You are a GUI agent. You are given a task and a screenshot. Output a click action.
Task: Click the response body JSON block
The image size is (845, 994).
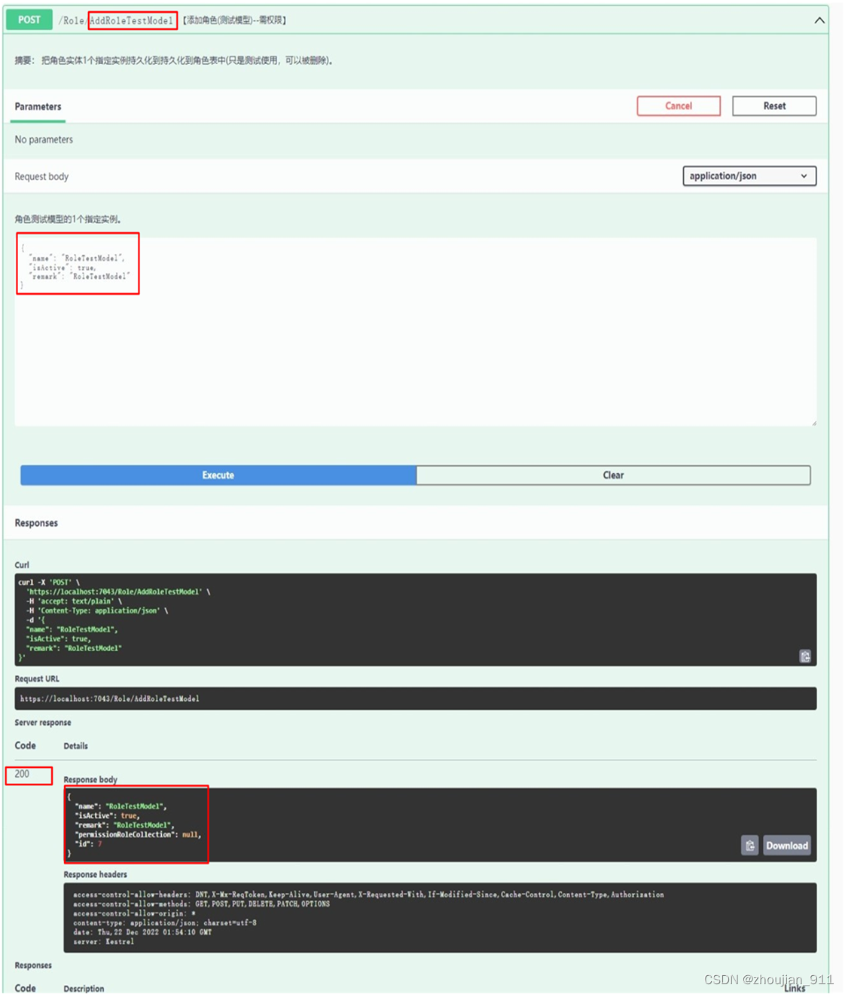[441, 825]
